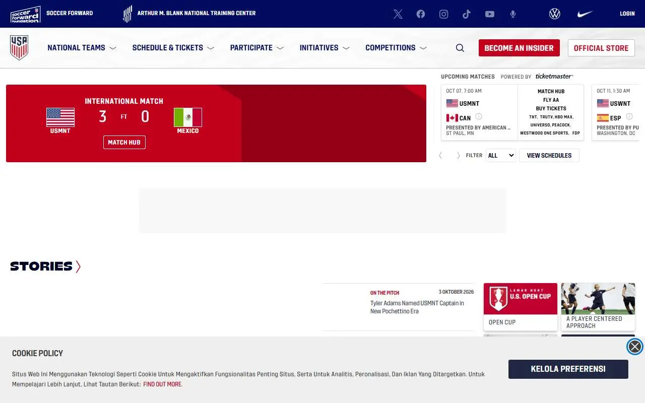Viewport: 645px width, 403px height.
Task: Click the Kelola Preferensi cookie button
Action: tap(568, 369)
